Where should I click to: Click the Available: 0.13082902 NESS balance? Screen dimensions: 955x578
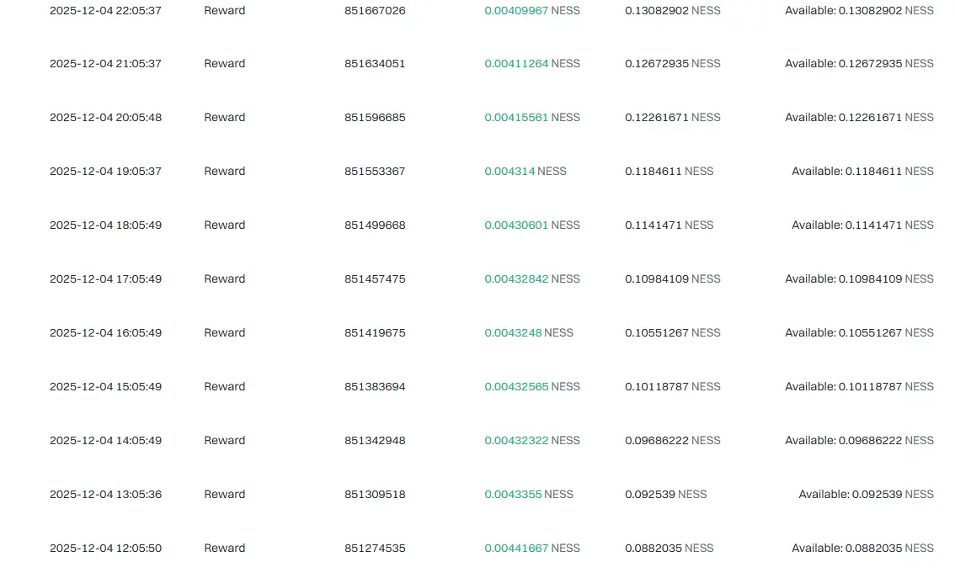859,10
